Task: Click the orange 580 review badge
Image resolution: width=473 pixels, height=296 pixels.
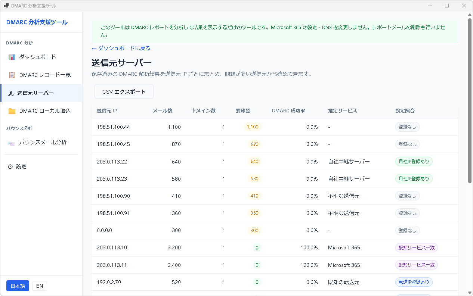Action: tap(254, 179)
